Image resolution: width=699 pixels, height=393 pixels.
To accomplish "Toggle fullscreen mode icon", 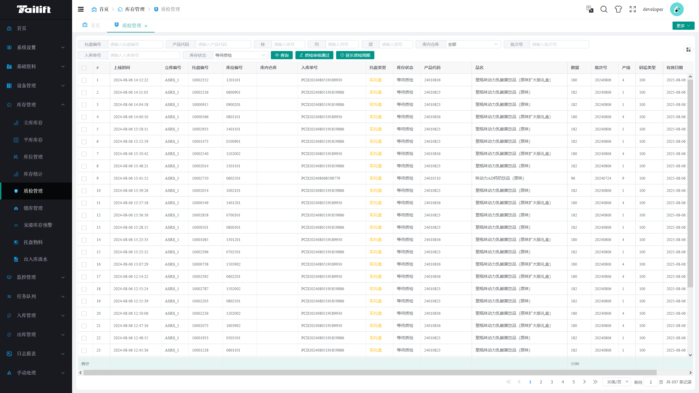I will (x=633, y=9).
